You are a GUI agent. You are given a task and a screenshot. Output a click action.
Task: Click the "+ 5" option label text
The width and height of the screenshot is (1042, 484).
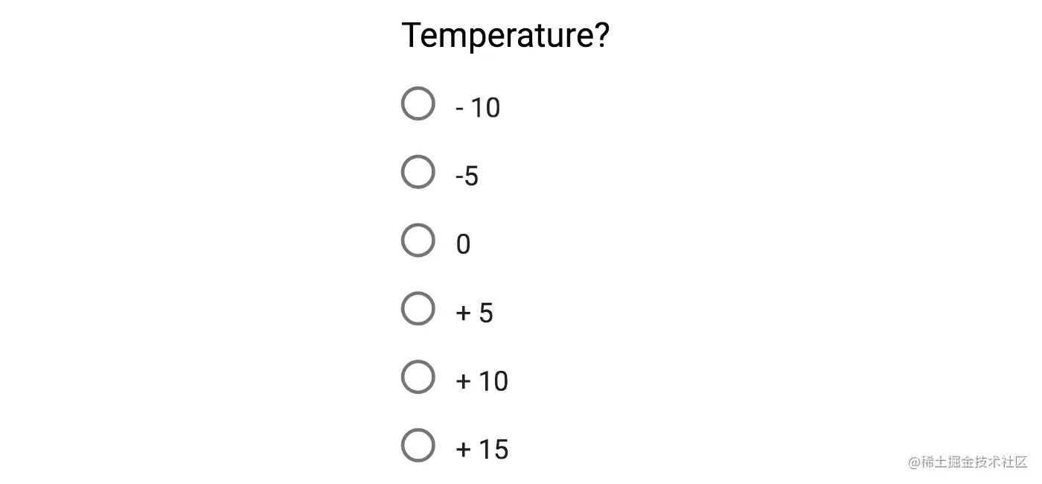(474, 313)
